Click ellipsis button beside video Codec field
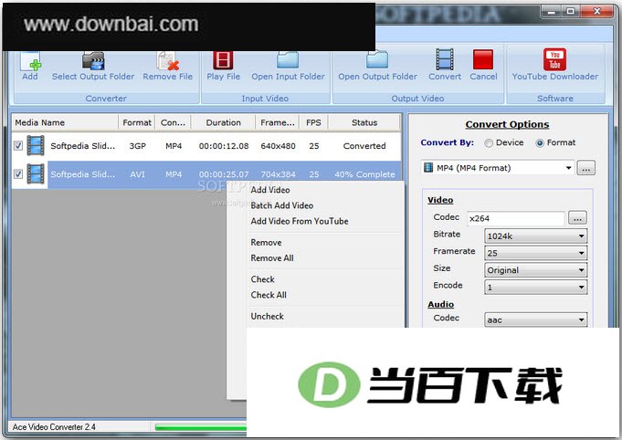The image size is (622, 440). coord(577,217)
